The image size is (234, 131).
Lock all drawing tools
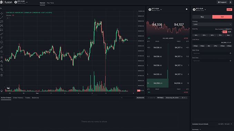[2, 65]
